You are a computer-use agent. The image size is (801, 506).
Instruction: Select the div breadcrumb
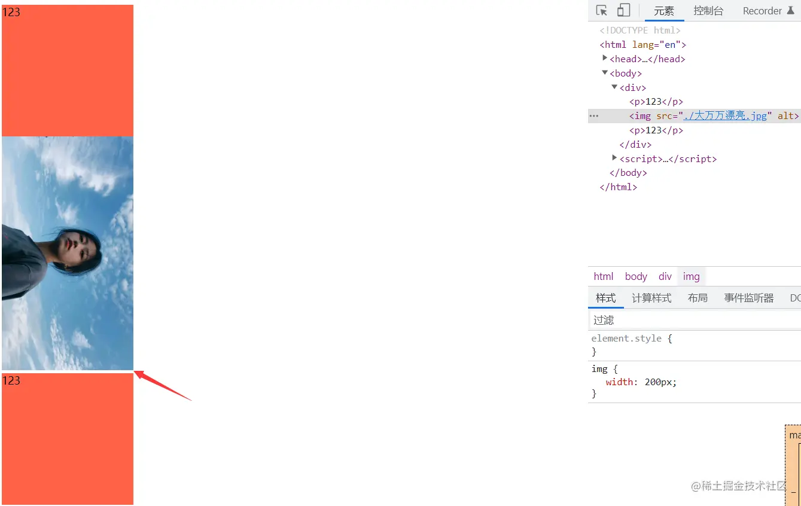[x=665, y=276]
